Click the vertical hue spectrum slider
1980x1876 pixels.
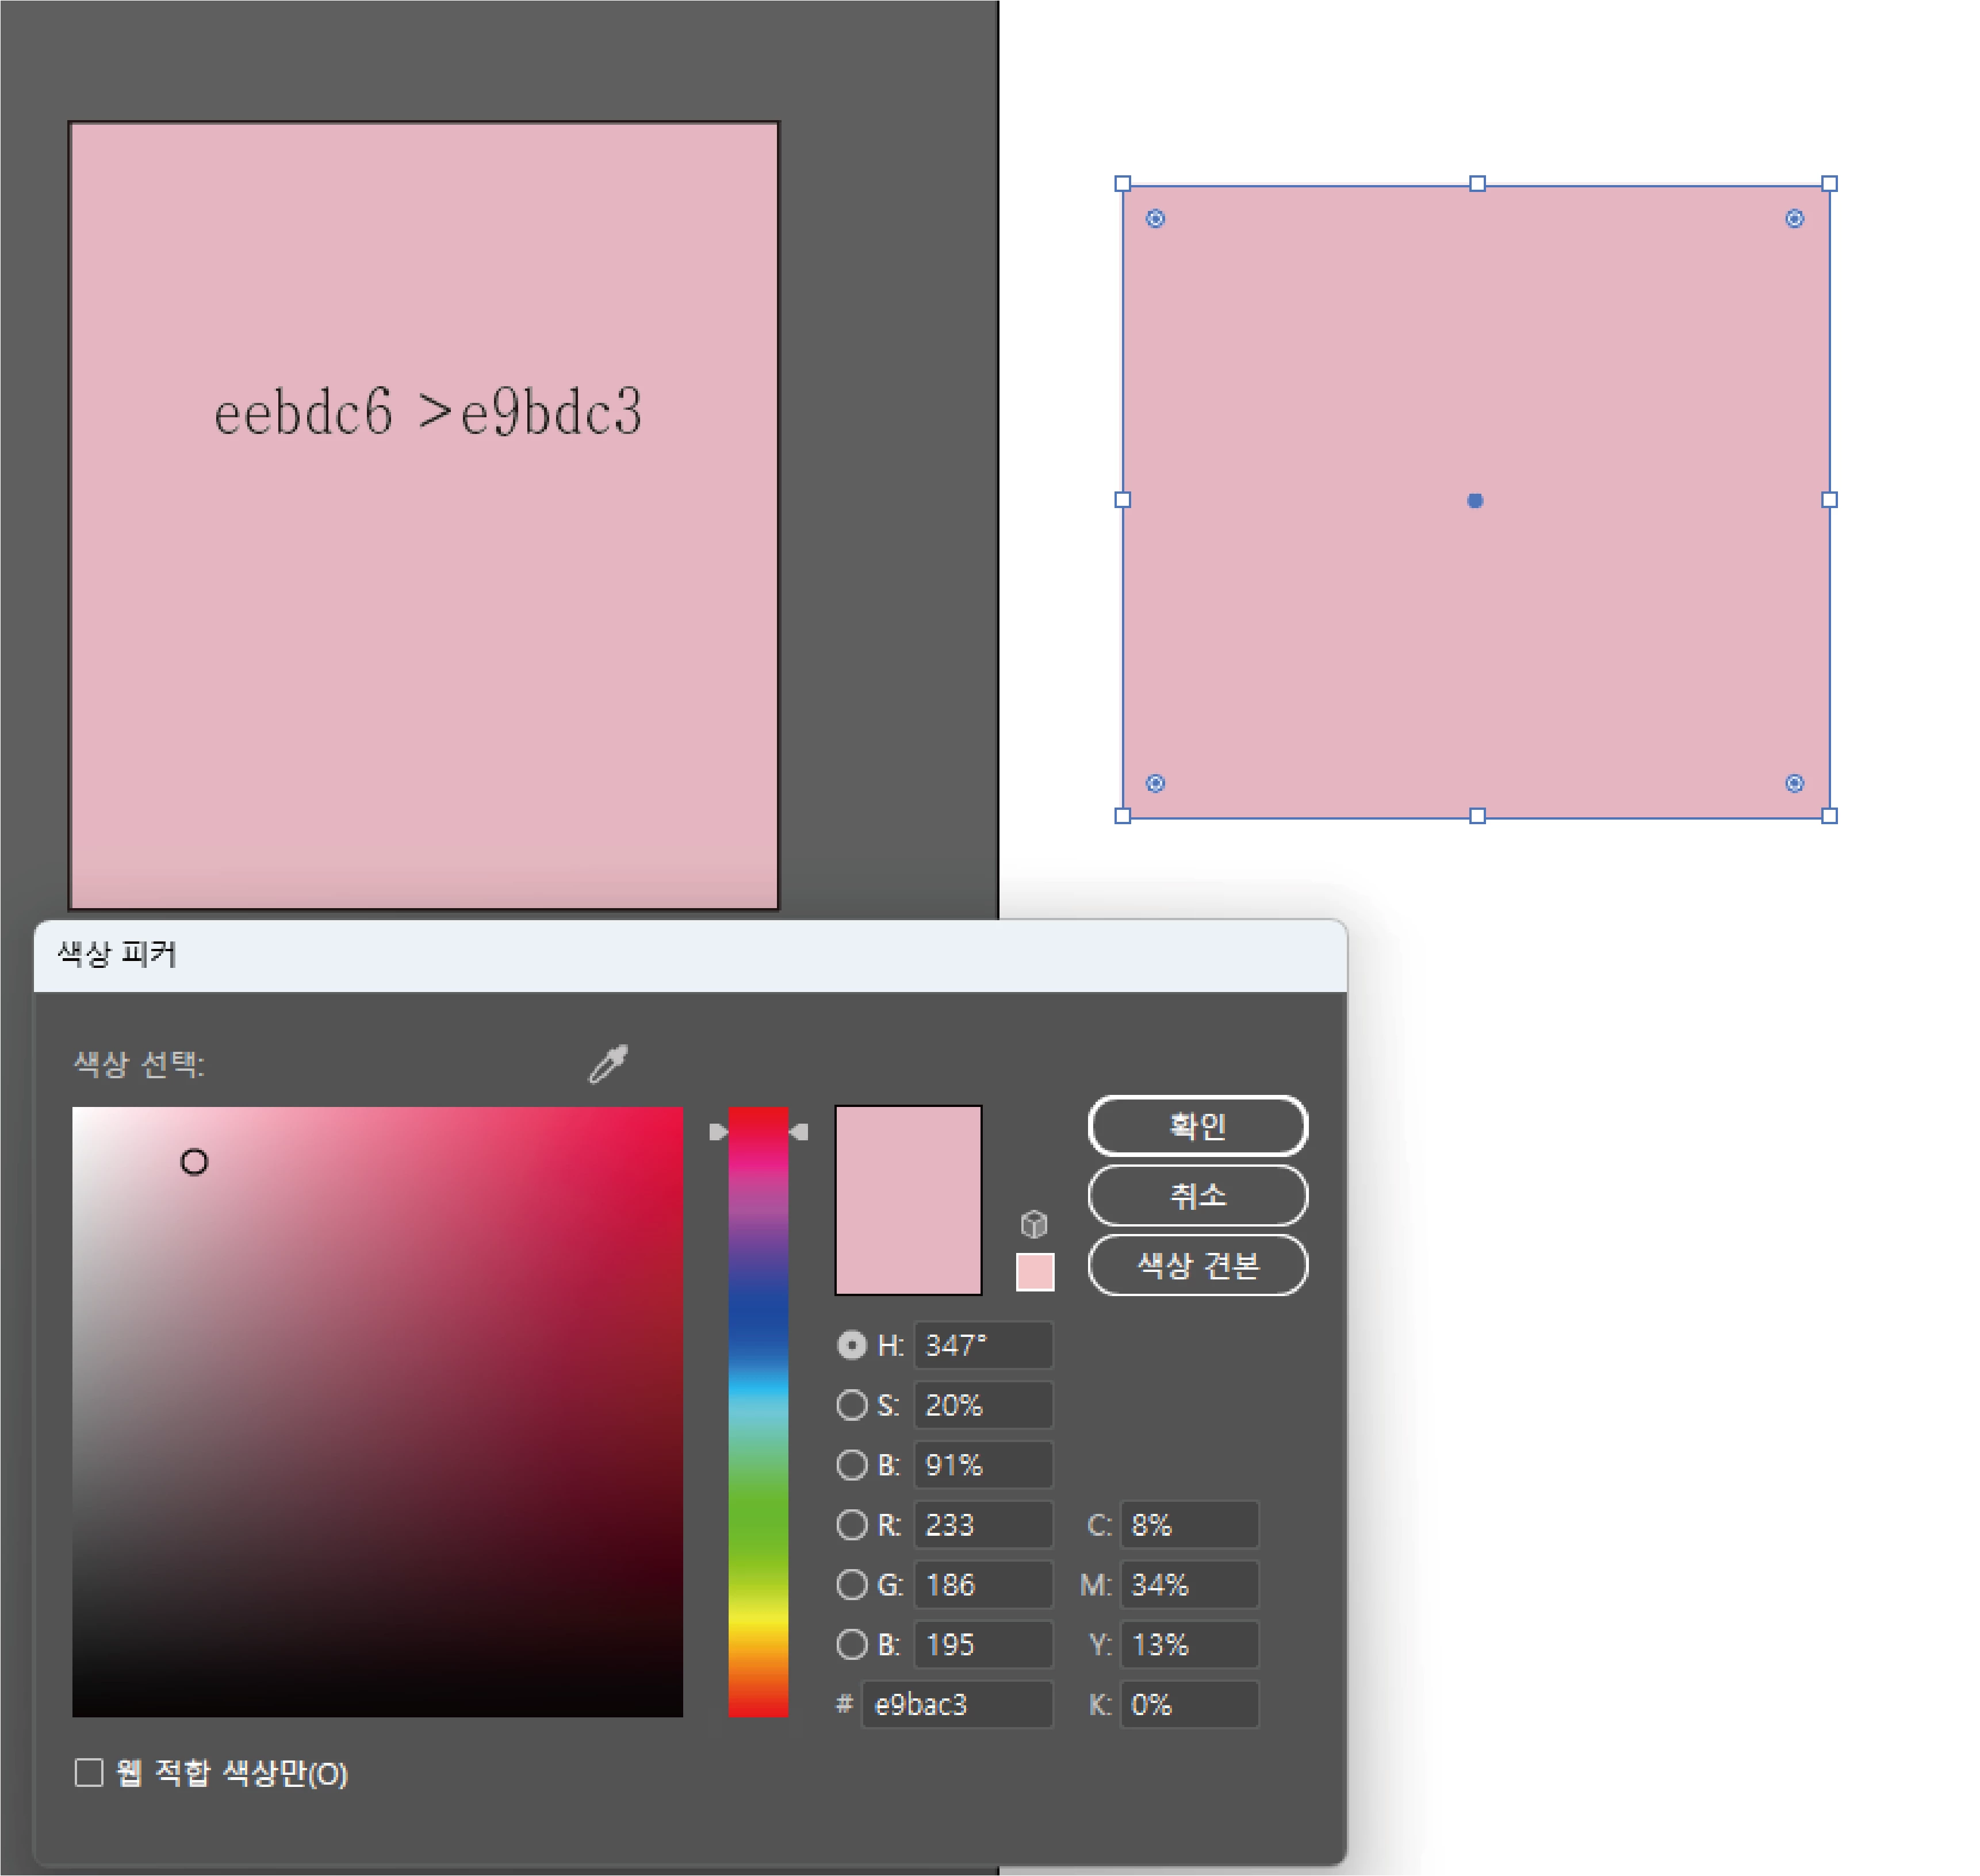coord(757,1411)
